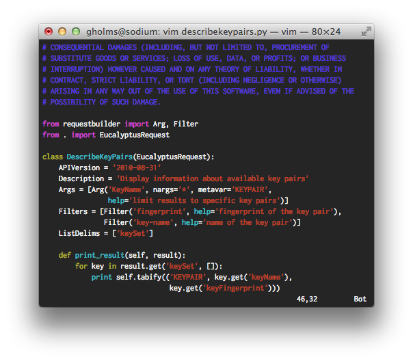Toggle full screen with the arrows icon
The width and height of the screenshot is (413, 361).
coord(366,31)
